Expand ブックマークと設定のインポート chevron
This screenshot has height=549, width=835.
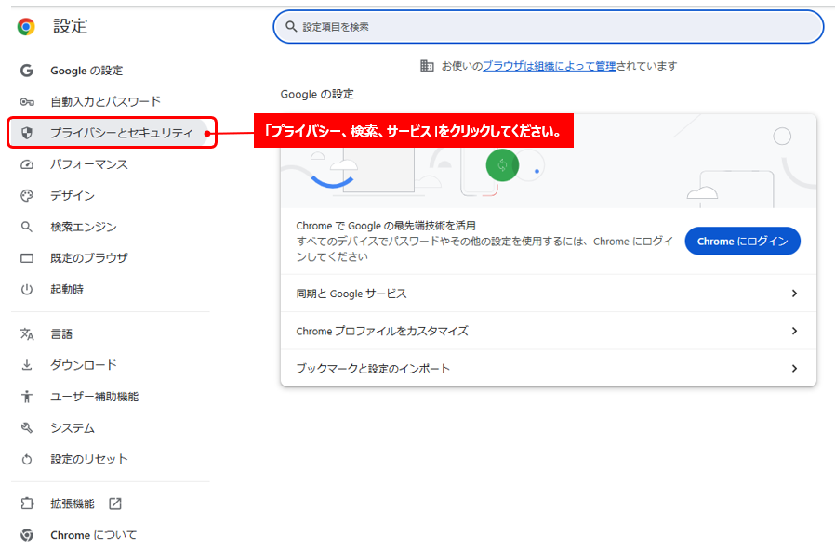click(795, 368)
